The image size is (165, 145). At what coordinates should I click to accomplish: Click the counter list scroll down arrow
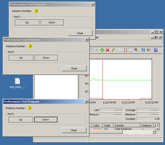coord(158,128)
